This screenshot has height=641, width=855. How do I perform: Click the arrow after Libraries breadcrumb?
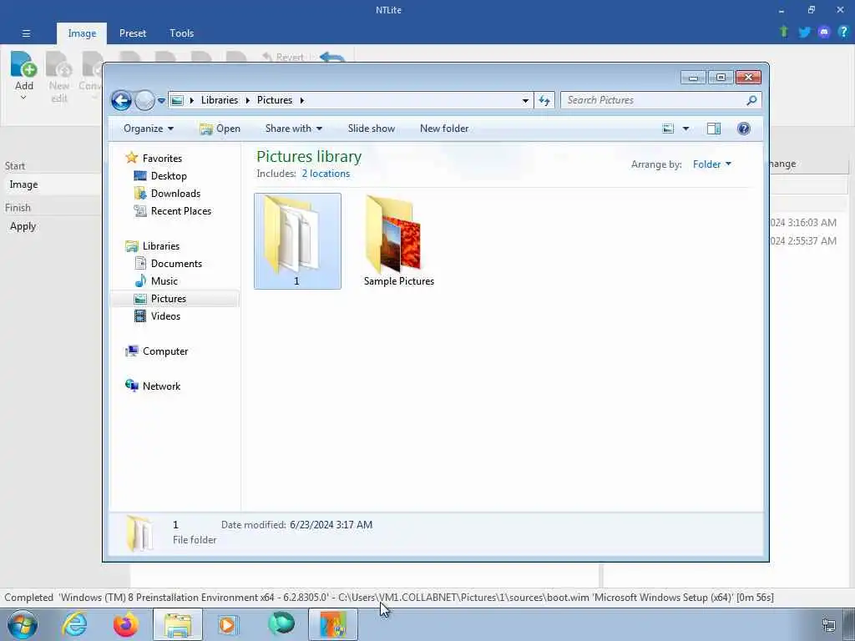pyautogui.click(x=247, y=100)
